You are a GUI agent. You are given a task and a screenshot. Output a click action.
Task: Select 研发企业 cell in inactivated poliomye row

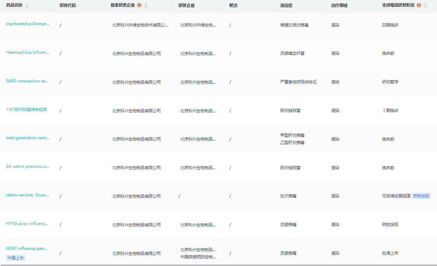coord(198,25)
